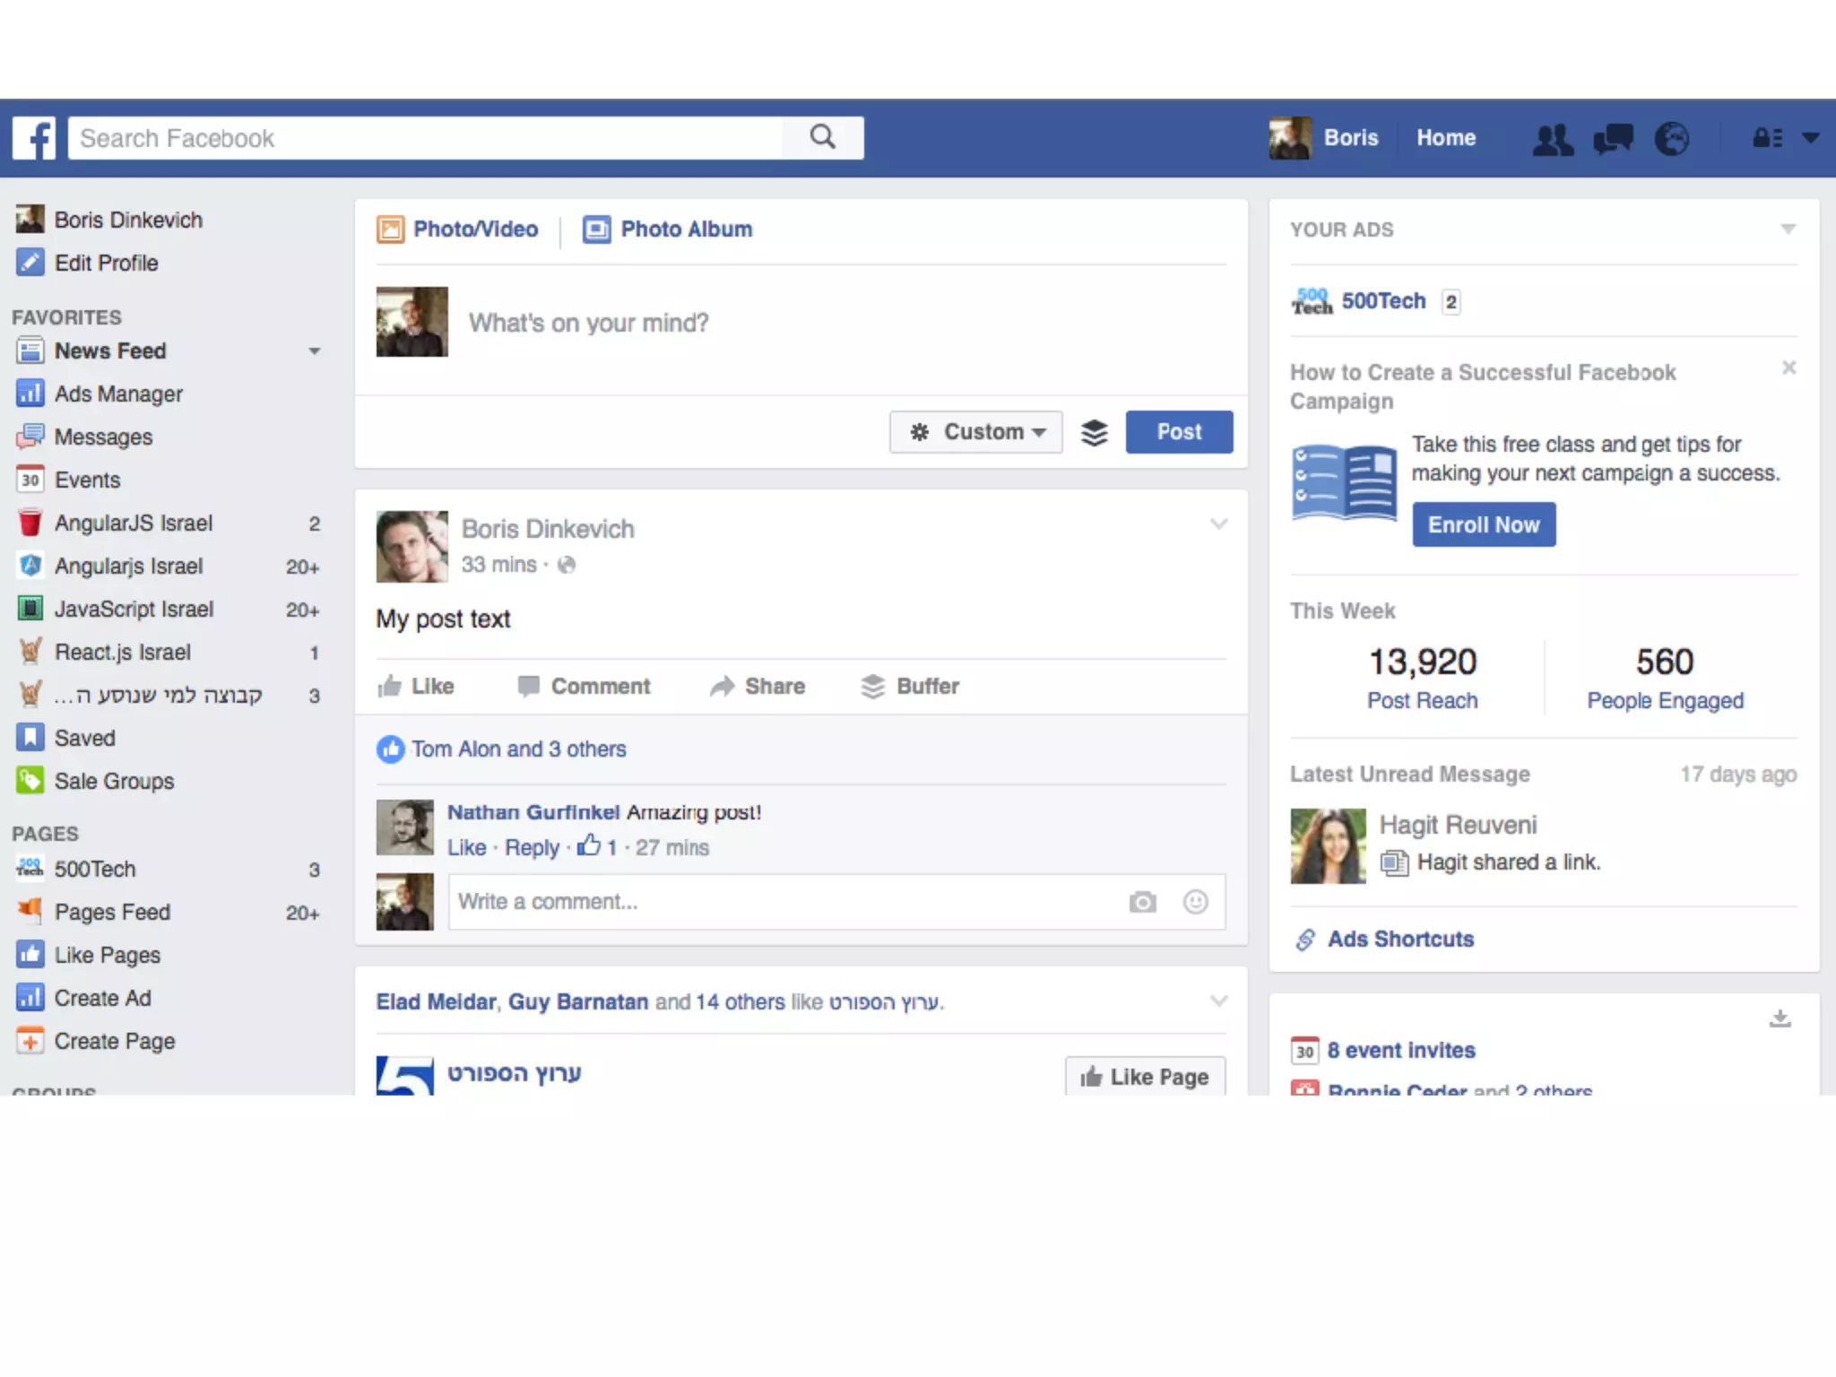This screenshot has width=1836, height=1377.
Task: Open friend requests icon in top bar
Action: tap(1553, 139)
